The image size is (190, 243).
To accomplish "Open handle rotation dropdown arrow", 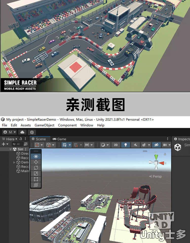I will (x=53, y=145).
